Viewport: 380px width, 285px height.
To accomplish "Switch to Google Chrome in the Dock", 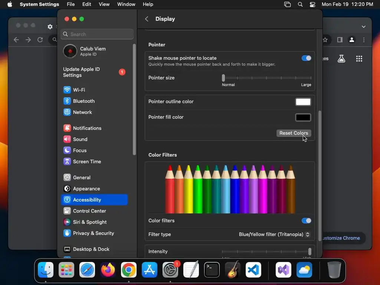I will pos(129,270).
